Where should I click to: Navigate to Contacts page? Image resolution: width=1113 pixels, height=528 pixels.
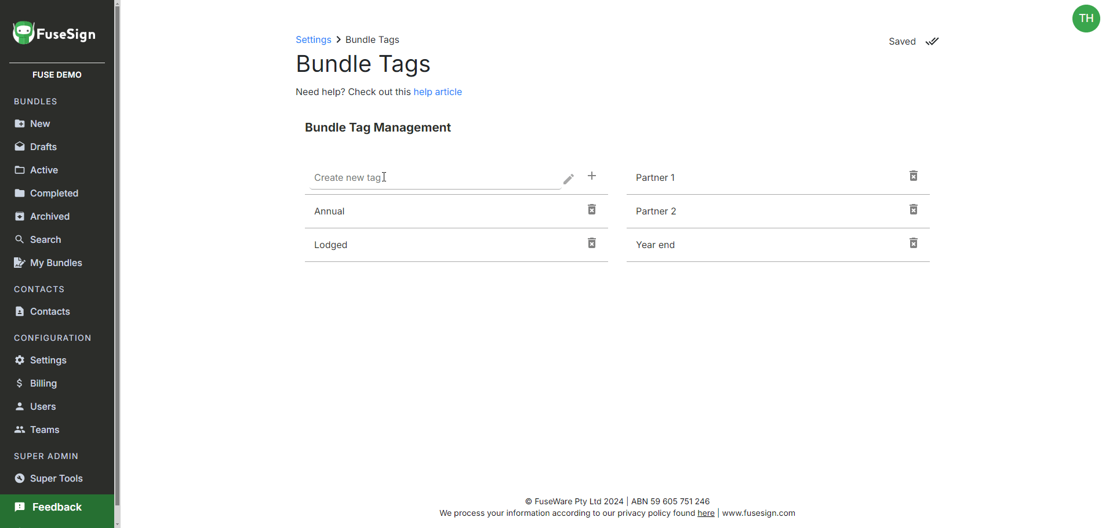pos(50,312)
